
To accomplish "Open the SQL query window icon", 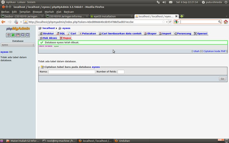I will pyautogui.click(x=18, y=35).
